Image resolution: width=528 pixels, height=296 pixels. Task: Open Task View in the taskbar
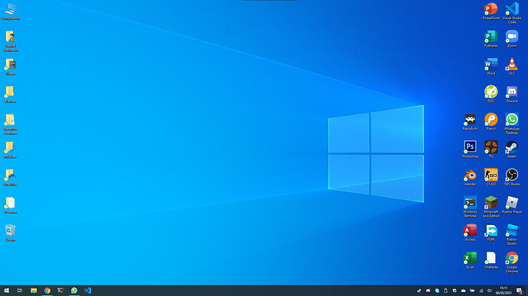click(x=20, y=291)
